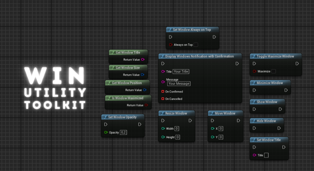314x171 pixels.
Task: Click the Opacity value field
Action: pyautogui.click(x=124, y=132)
